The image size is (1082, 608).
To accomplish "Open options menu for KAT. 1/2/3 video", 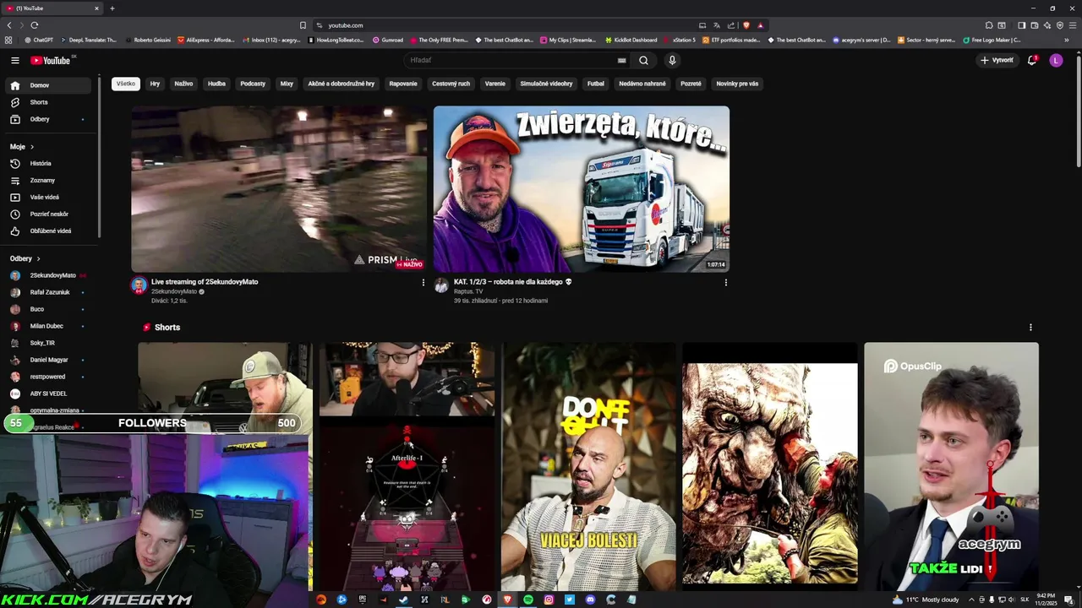I will click(725, 282).
